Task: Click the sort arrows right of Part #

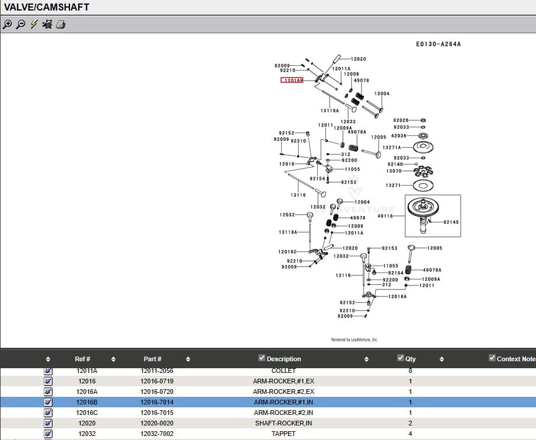Action: pyautogui.click(x=188, y=359)
